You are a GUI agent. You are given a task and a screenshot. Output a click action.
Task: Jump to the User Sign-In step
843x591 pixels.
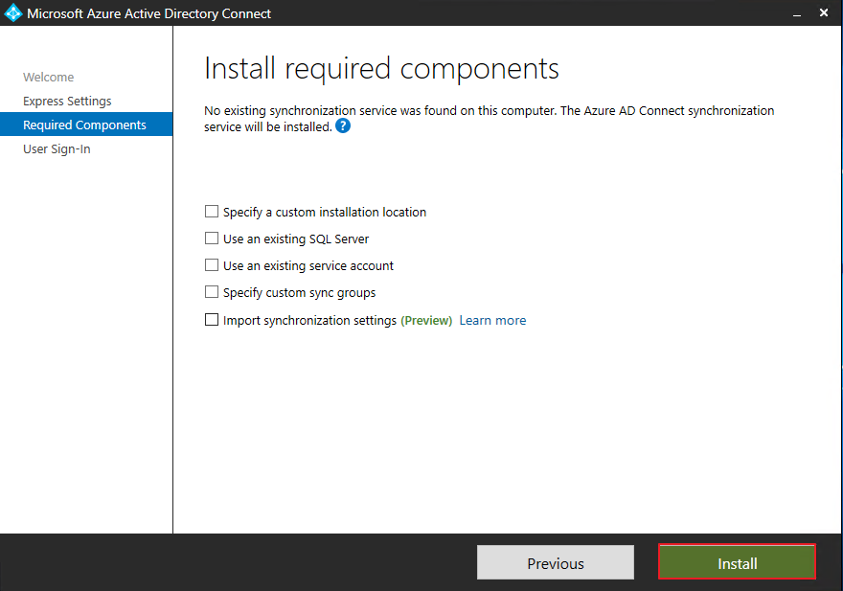[x=57, y=149]
